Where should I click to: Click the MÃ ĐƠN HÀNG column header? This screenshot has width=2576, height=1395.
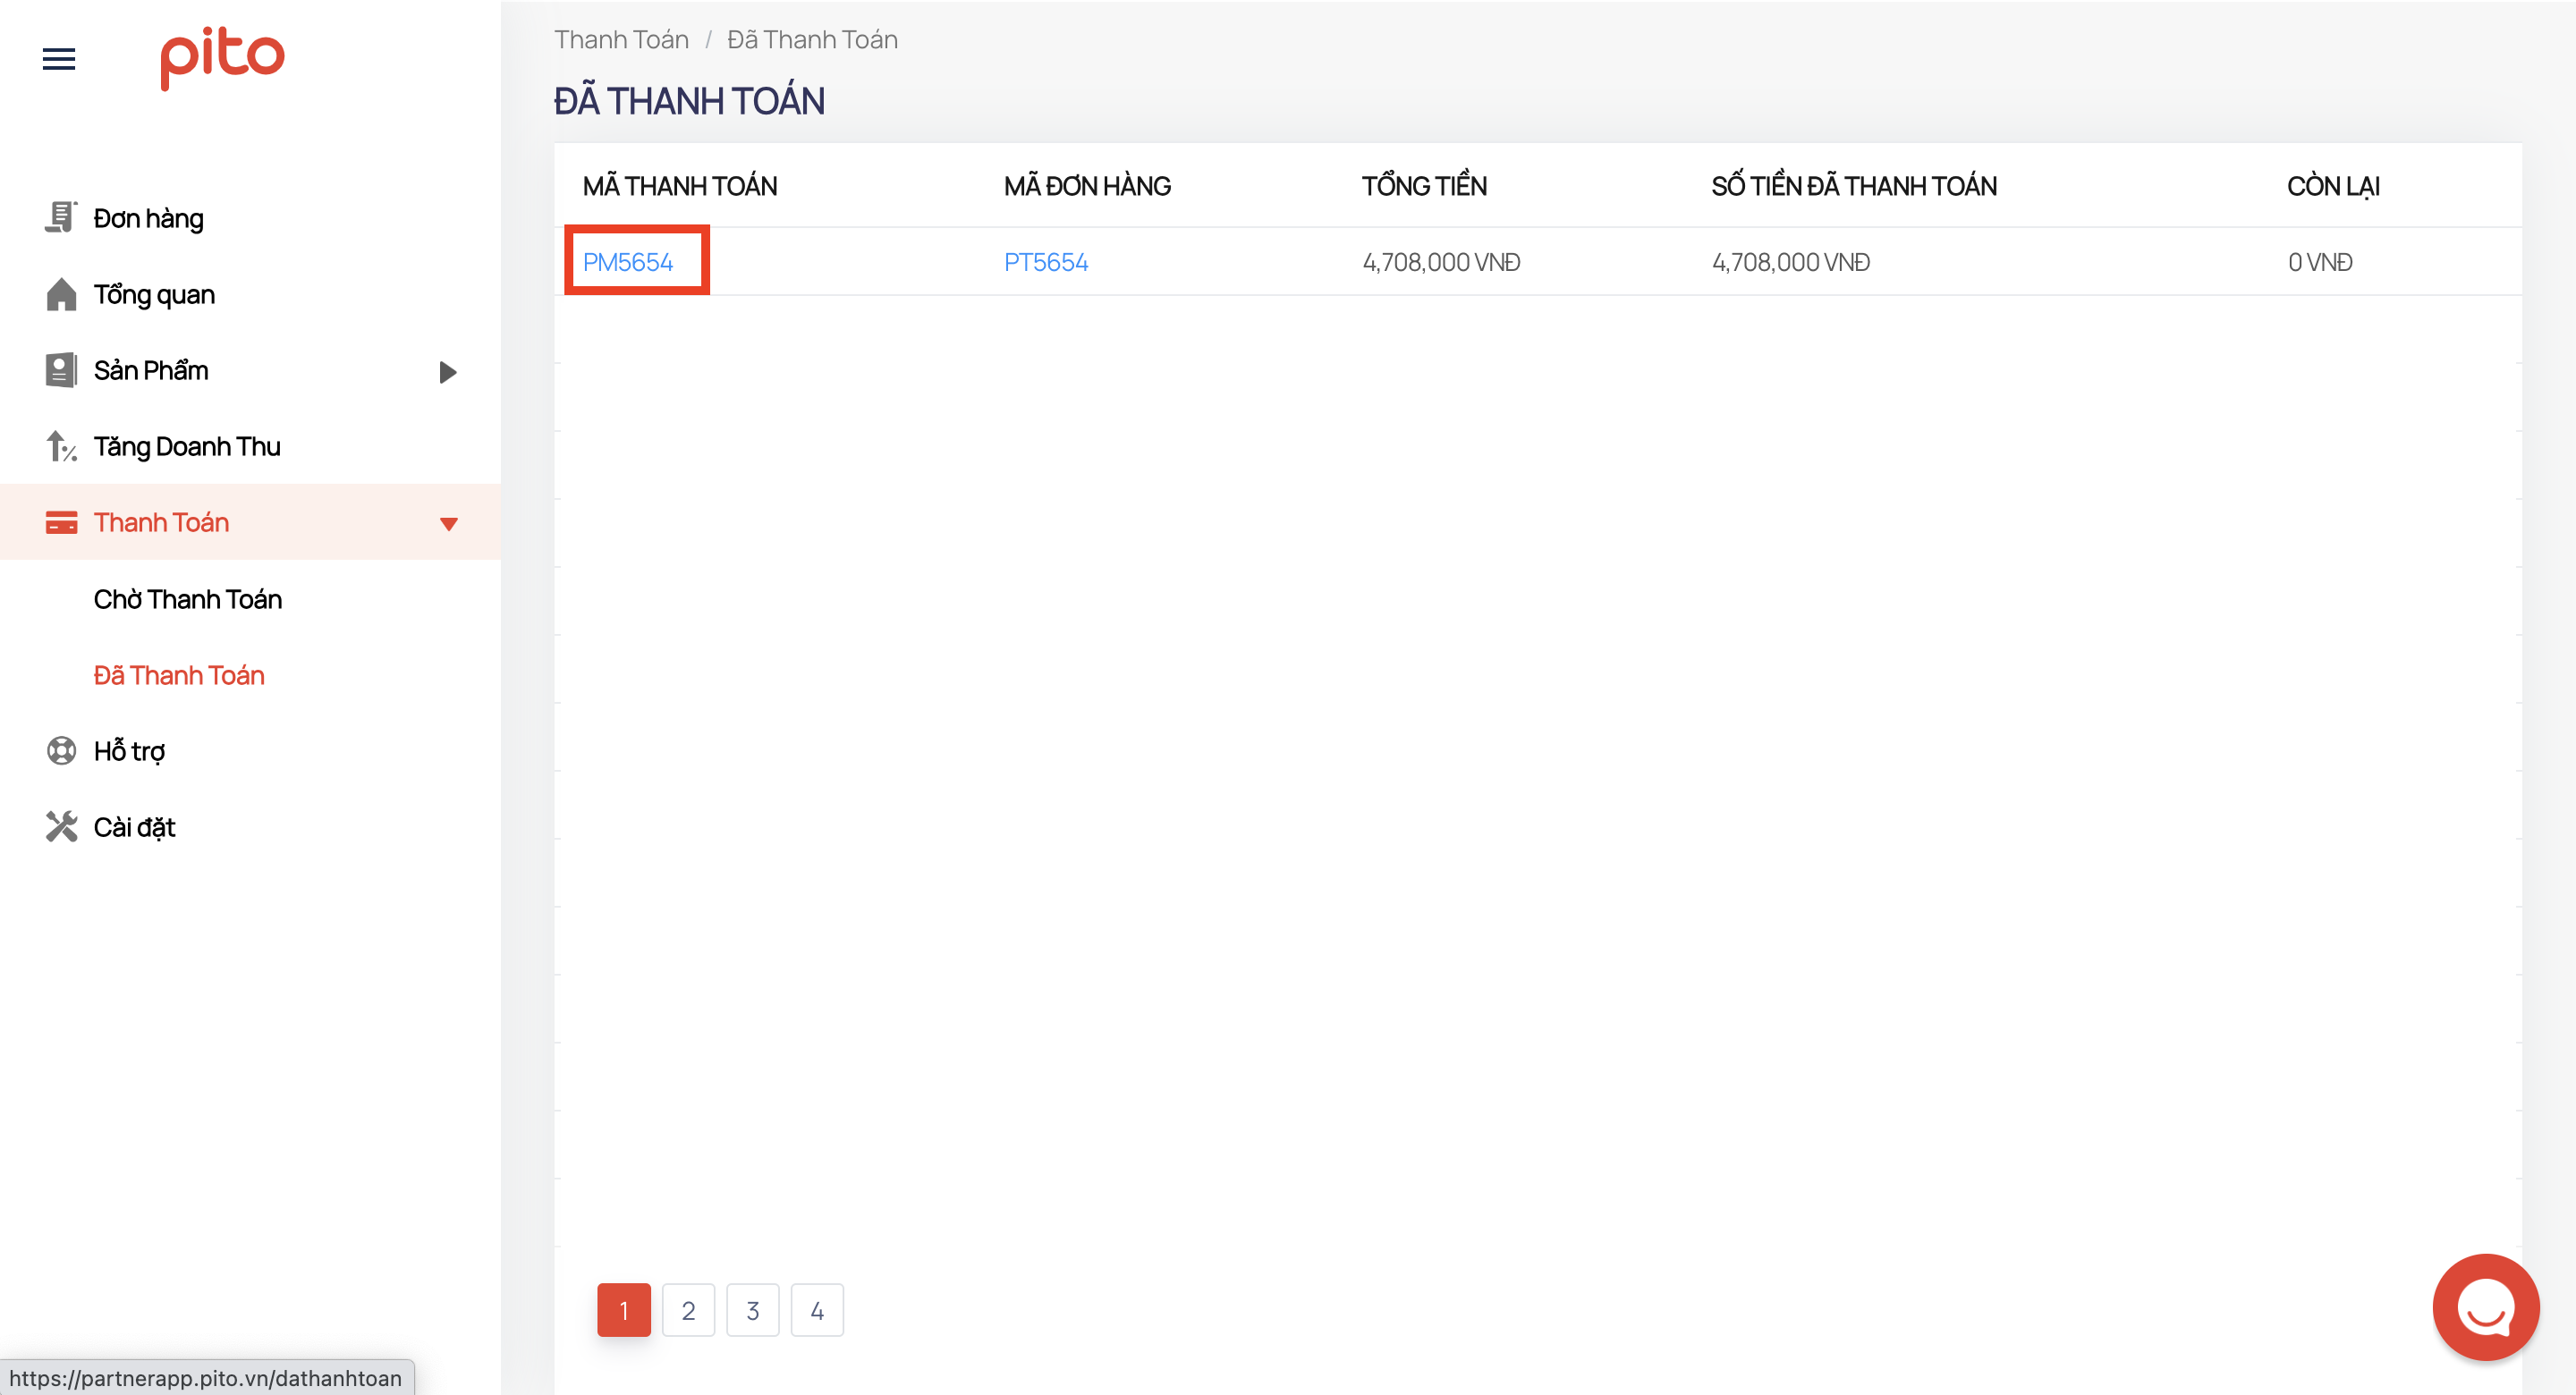tap(1087, 186)
